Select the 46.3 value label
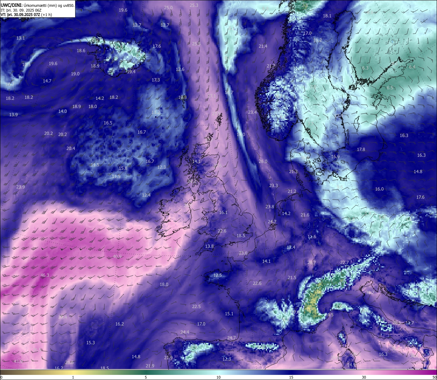437x380 pixels. [x=45, y=275]
